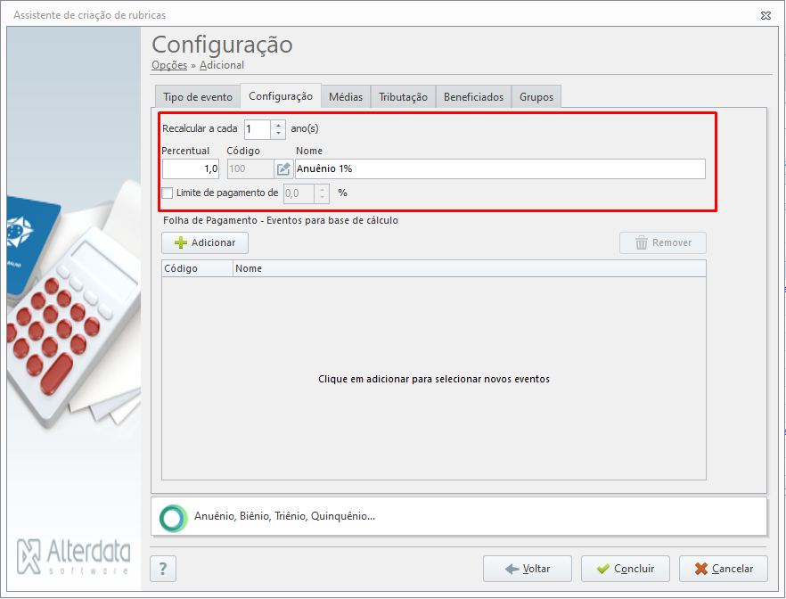Image resolution: width=786 pixels, height=599 pixels.
Task: Click the trash Remover button
Action: coord(663,243)
